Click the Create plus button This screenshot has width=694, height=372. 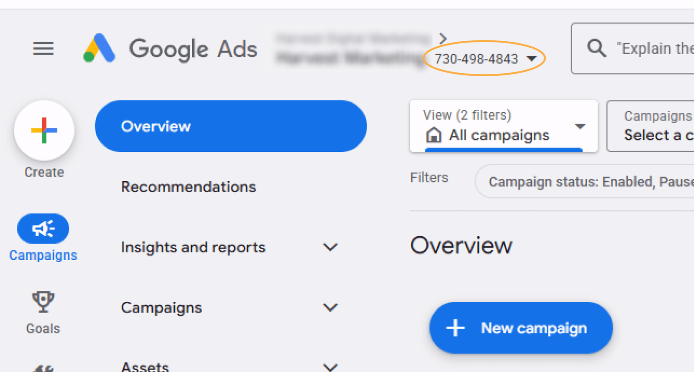pyautogui.click(x=44, y=130)
